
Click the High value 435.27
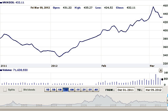[x=88, y=8]
